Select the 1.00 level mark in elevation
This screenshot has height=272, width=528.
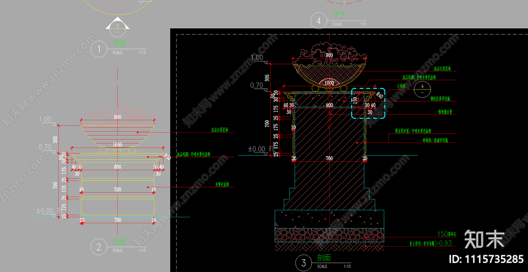click(x=45, y=119)
